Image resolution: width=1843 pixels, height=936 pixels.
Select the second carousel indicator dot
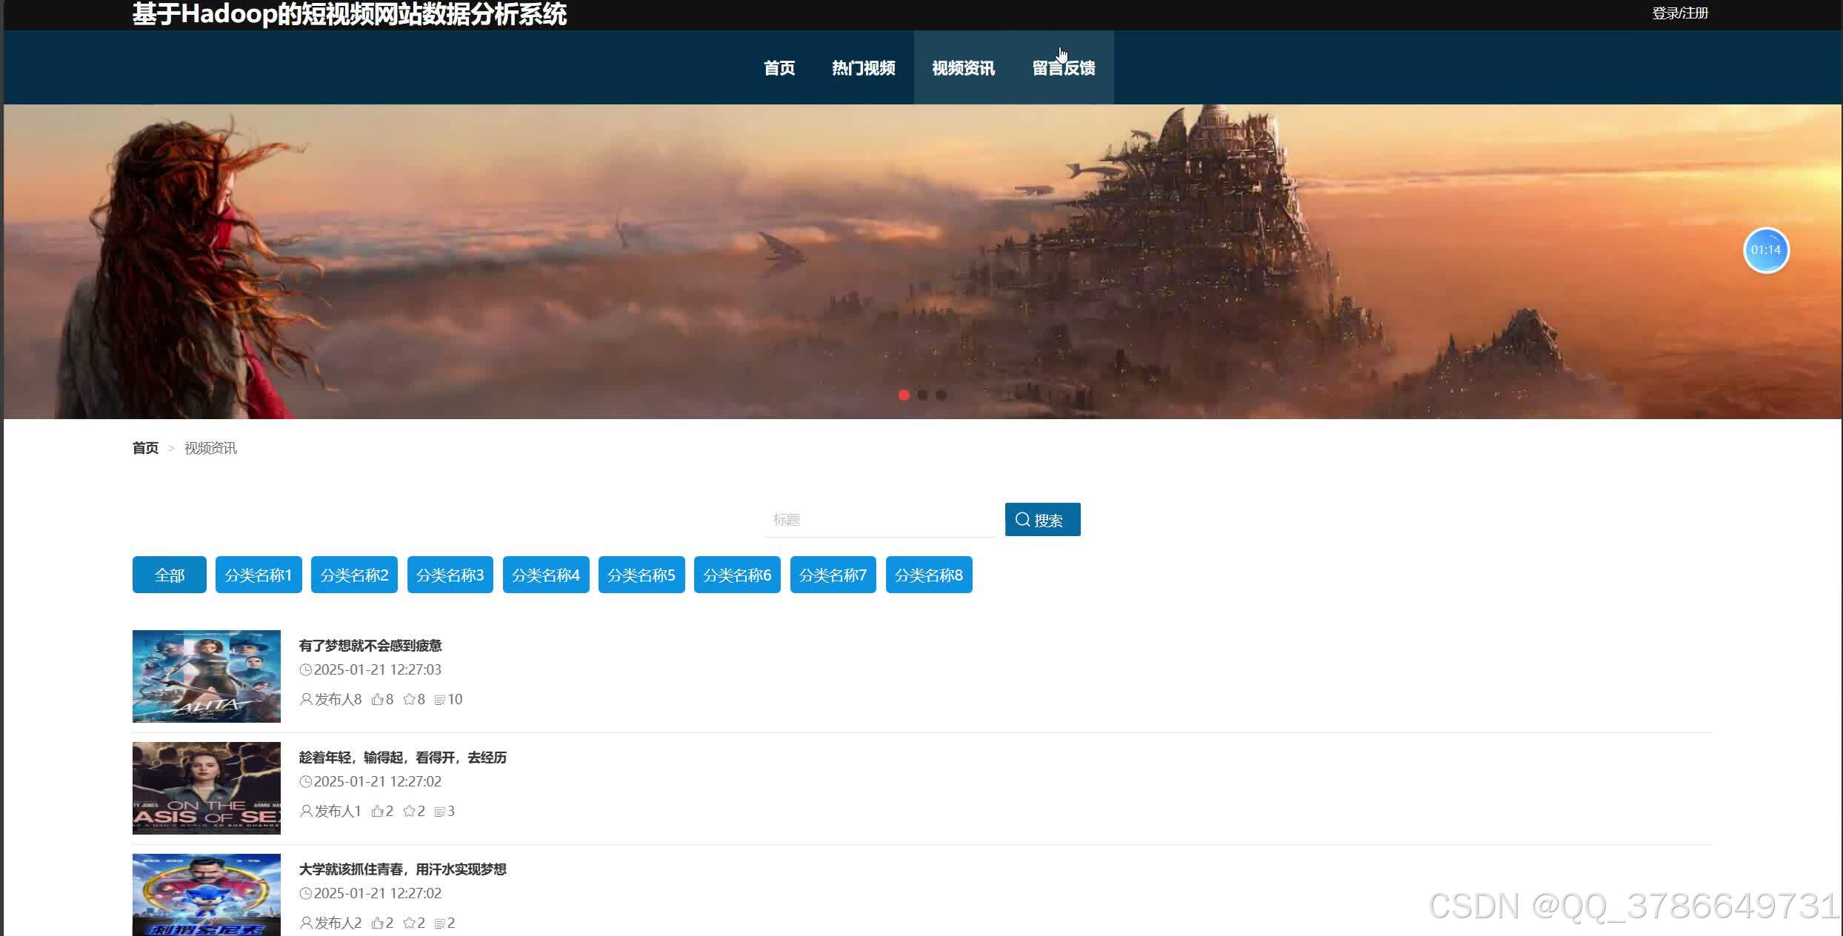click(x=922, y=395)
